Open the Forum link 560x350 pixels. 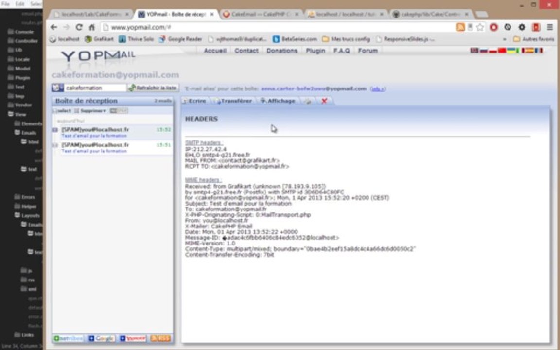pos(367,51)
